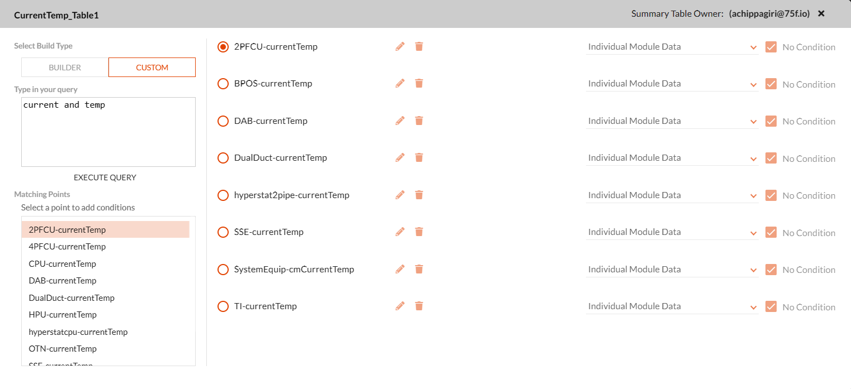Edit SystemEquip-cmCurrentTemp with pencil icon

pos(400,269)
